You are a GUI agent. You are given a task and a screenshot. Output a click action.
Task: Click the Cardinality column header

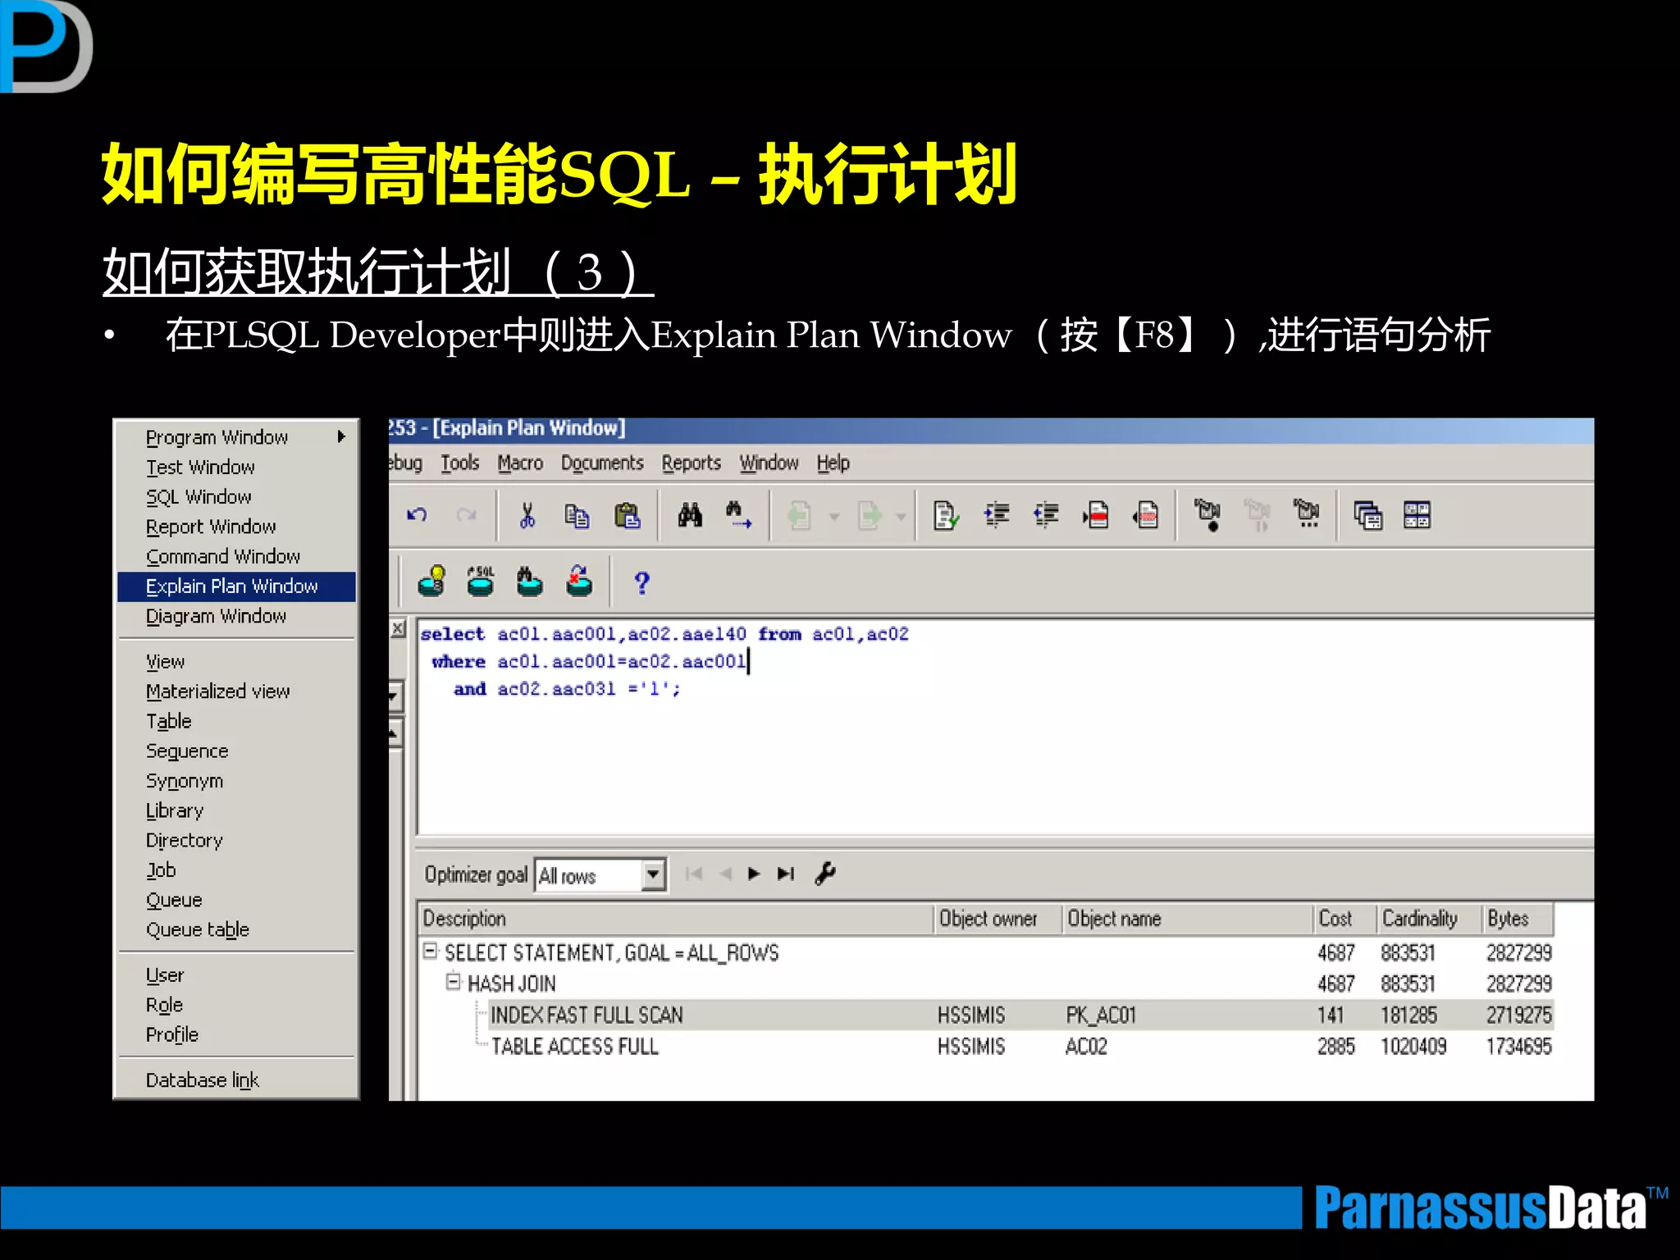(1429, 919)
